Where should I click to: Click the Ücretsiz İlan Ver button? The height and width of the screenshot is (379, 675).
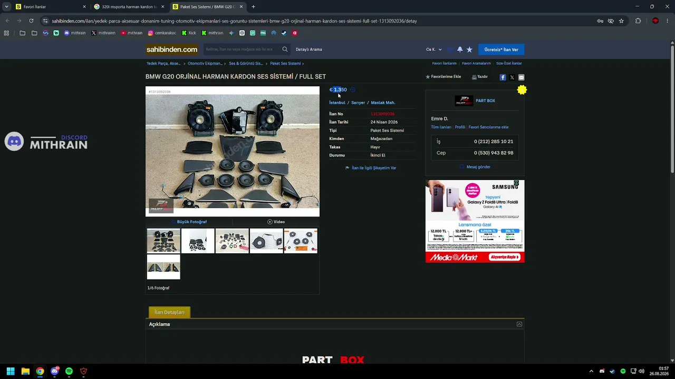pyautogui.click(x=502, y=49)
